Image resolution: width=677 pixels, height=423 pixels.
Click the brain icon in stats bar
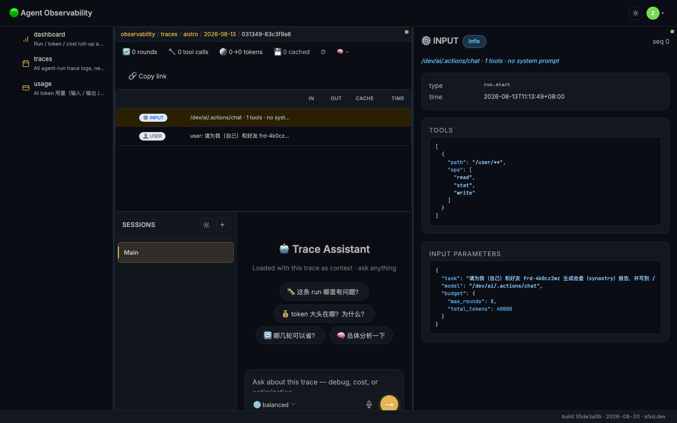(x=340, y=52)
